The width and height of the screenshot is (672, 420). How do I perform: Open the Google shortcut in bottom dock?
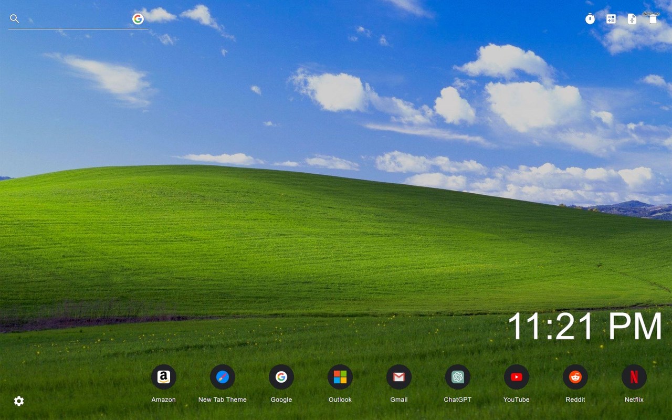coord(281,377)
